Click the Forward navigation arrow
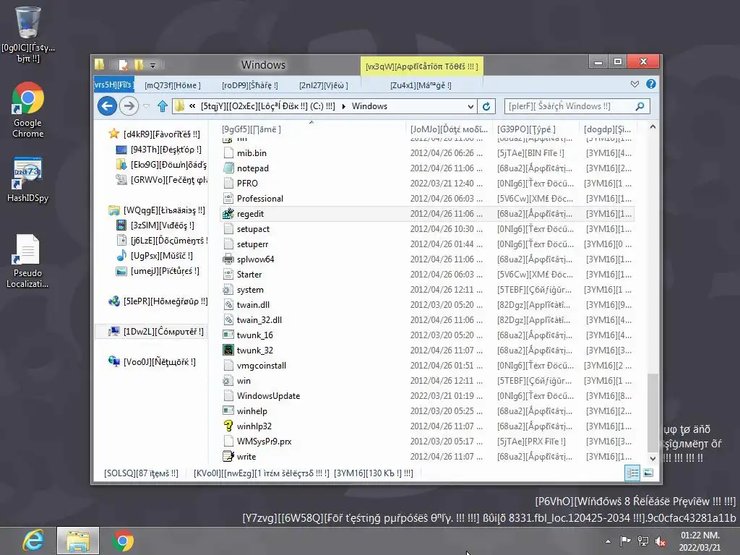The width and height of the screenshot is (740, 555). tap(129, 106)
